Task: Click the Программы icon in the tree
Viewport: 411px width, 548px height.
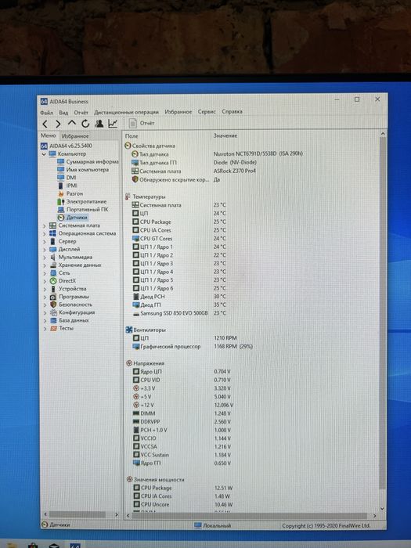Action: tap(53, 297)
